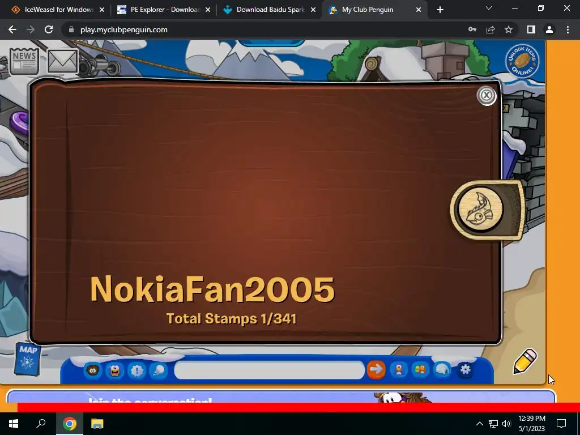This screenshot has width=580, height=435.
Task: Close the IceWeasel for Windows tab
Action: pos(102,10)
